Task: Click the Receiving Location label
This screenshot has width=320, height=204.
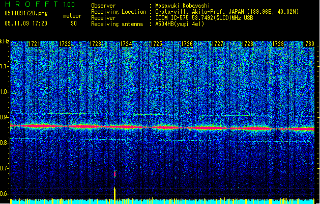Action: point(119,12)
